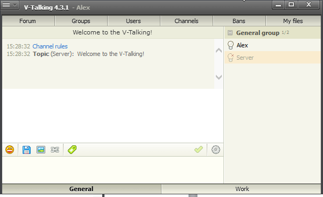Open the smiley emoticon picker
Viewport: 323px width, 197px height.
click(10, 150)
